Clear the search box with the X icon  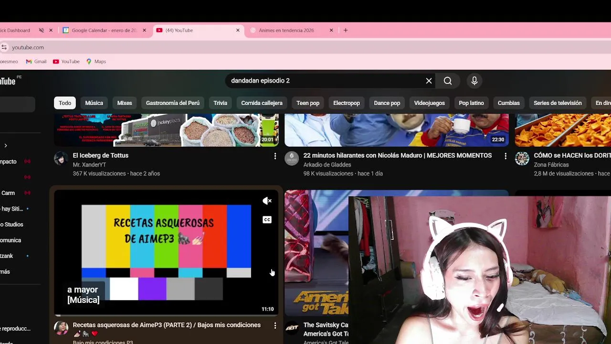coord(429,81)
